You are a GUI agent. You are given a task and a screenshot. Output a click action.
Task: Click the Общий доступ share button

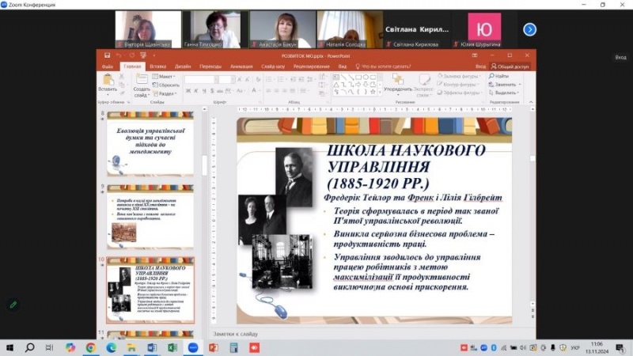click(510, 66)
